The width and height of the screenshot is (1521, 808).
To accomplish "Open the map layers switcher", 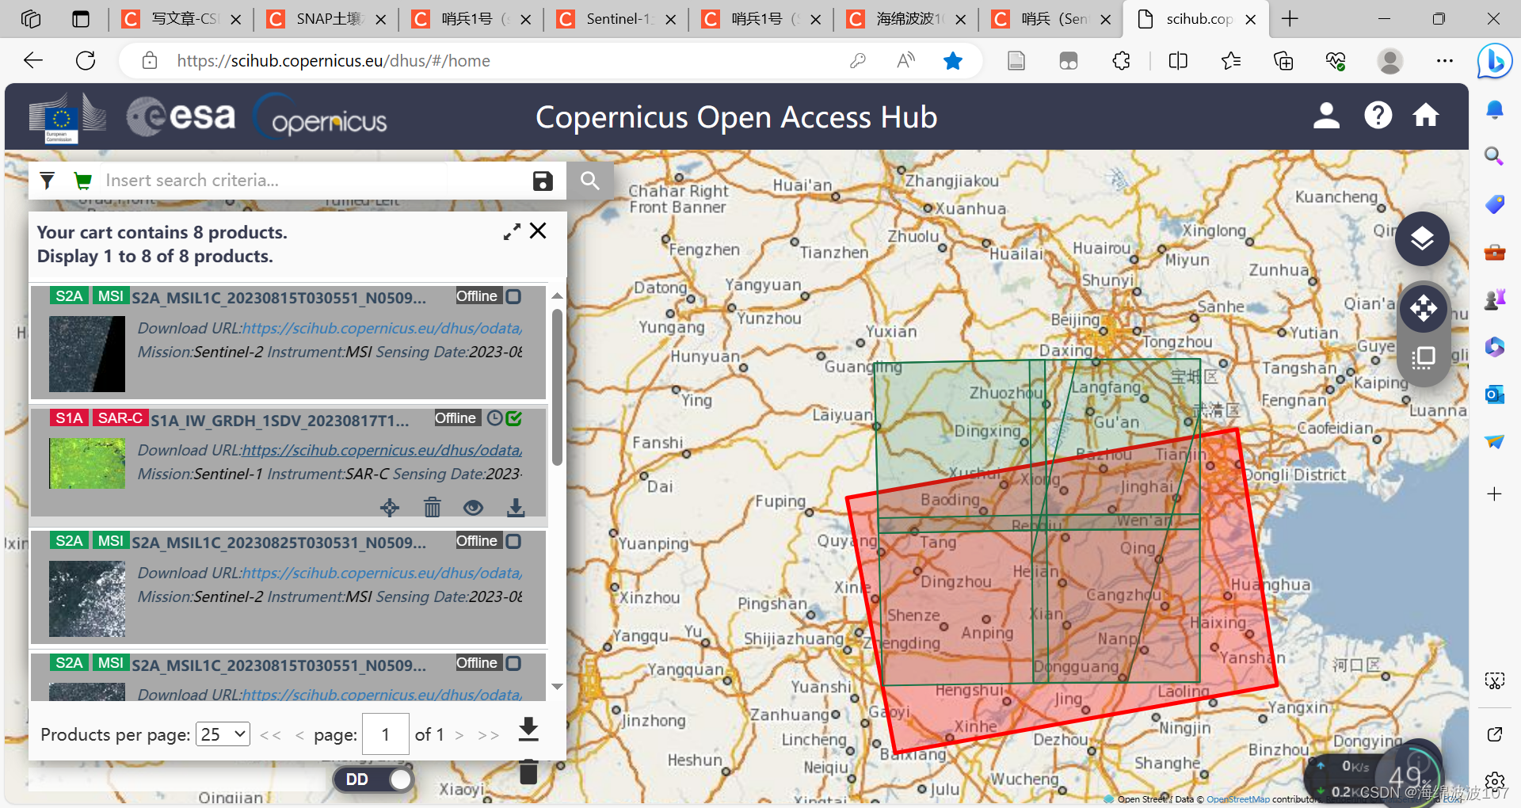I will coord(1423,239).
